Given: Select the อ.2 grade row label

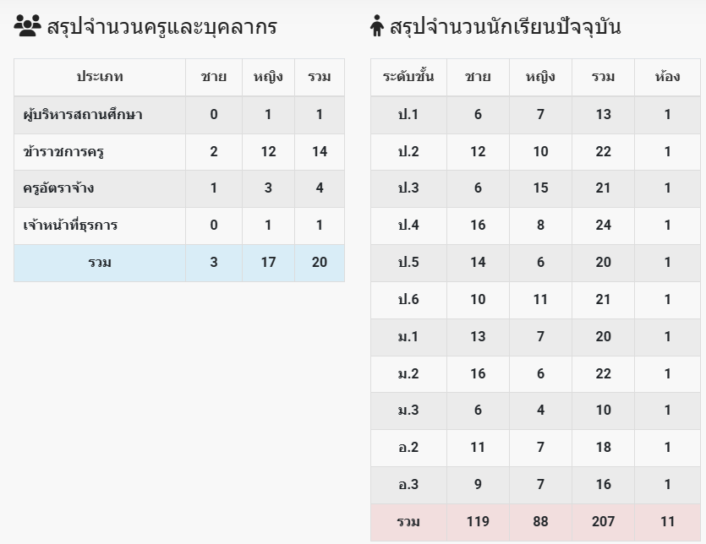Looking at the screenshot, I should click(x=408, y=447).
